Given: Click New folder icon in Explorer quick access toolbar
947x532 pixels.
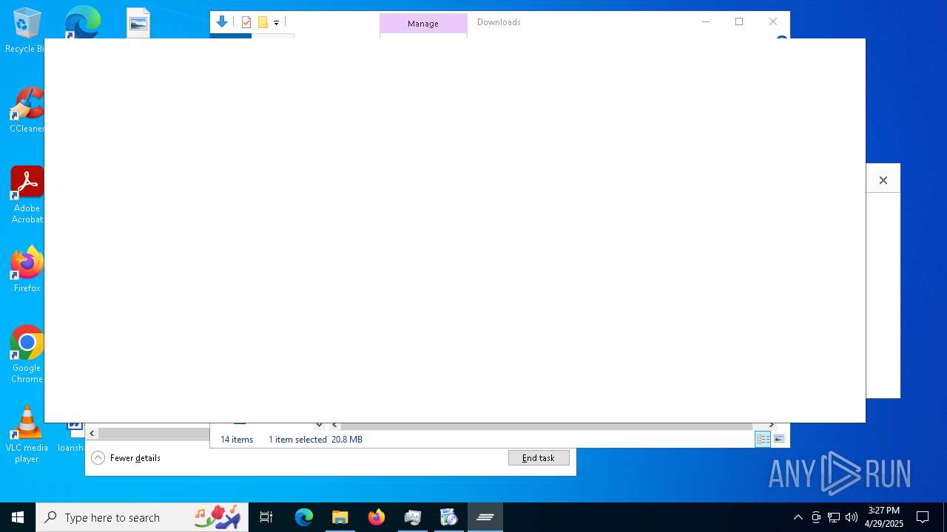Looking at the screenshot, I should click(x=263, y=22).
